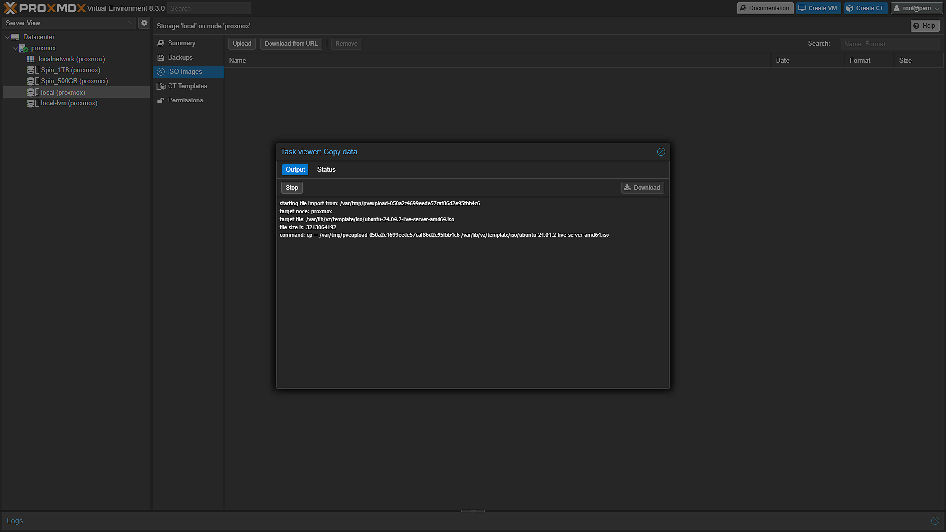This screenshot has height=532, width=946.
Task: Click the proxmox node icon
Action: coord(23,48)
